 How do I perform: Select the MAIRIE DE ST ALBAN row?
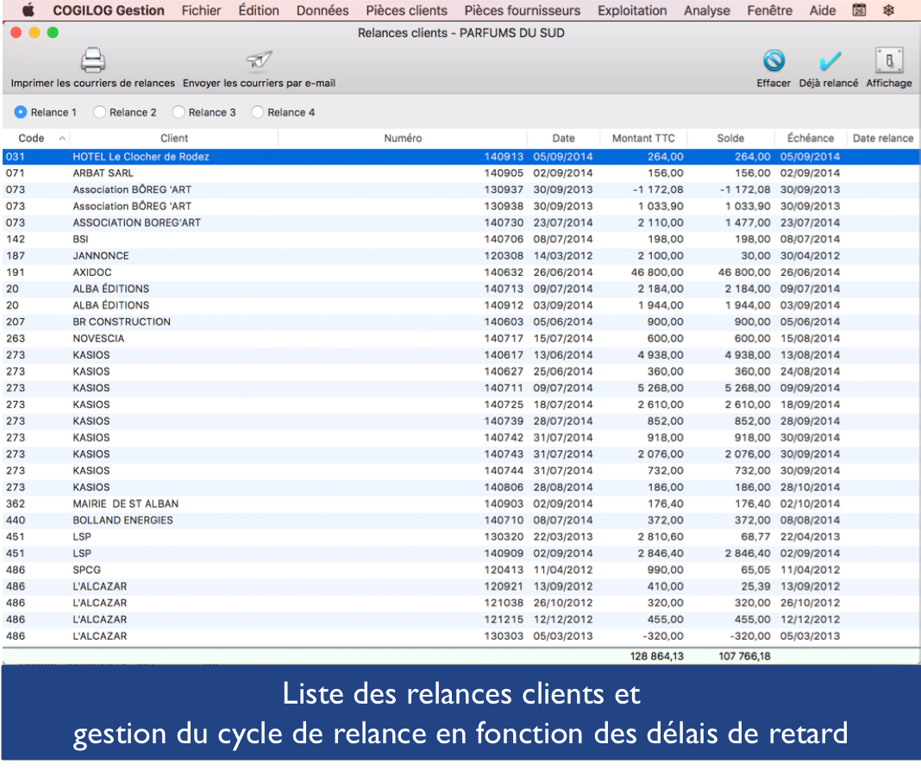pos(460,504)
